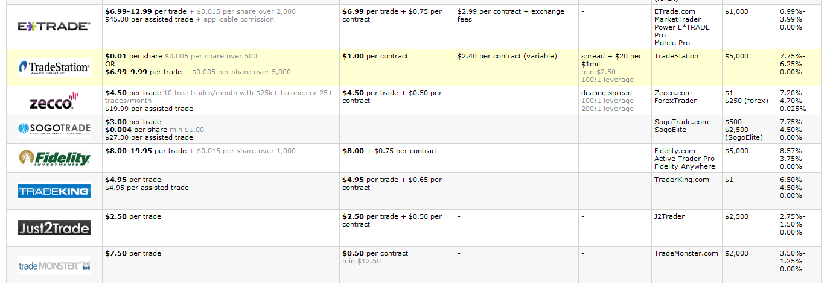Click the tradeMONSTER logo
Image resolution: width=833 pixels, height=290 pixels.
[x=54, y=265]
